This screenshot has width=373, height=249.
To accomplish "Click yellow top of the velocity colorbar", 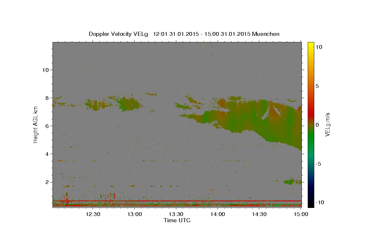I will tap(311, 44).
